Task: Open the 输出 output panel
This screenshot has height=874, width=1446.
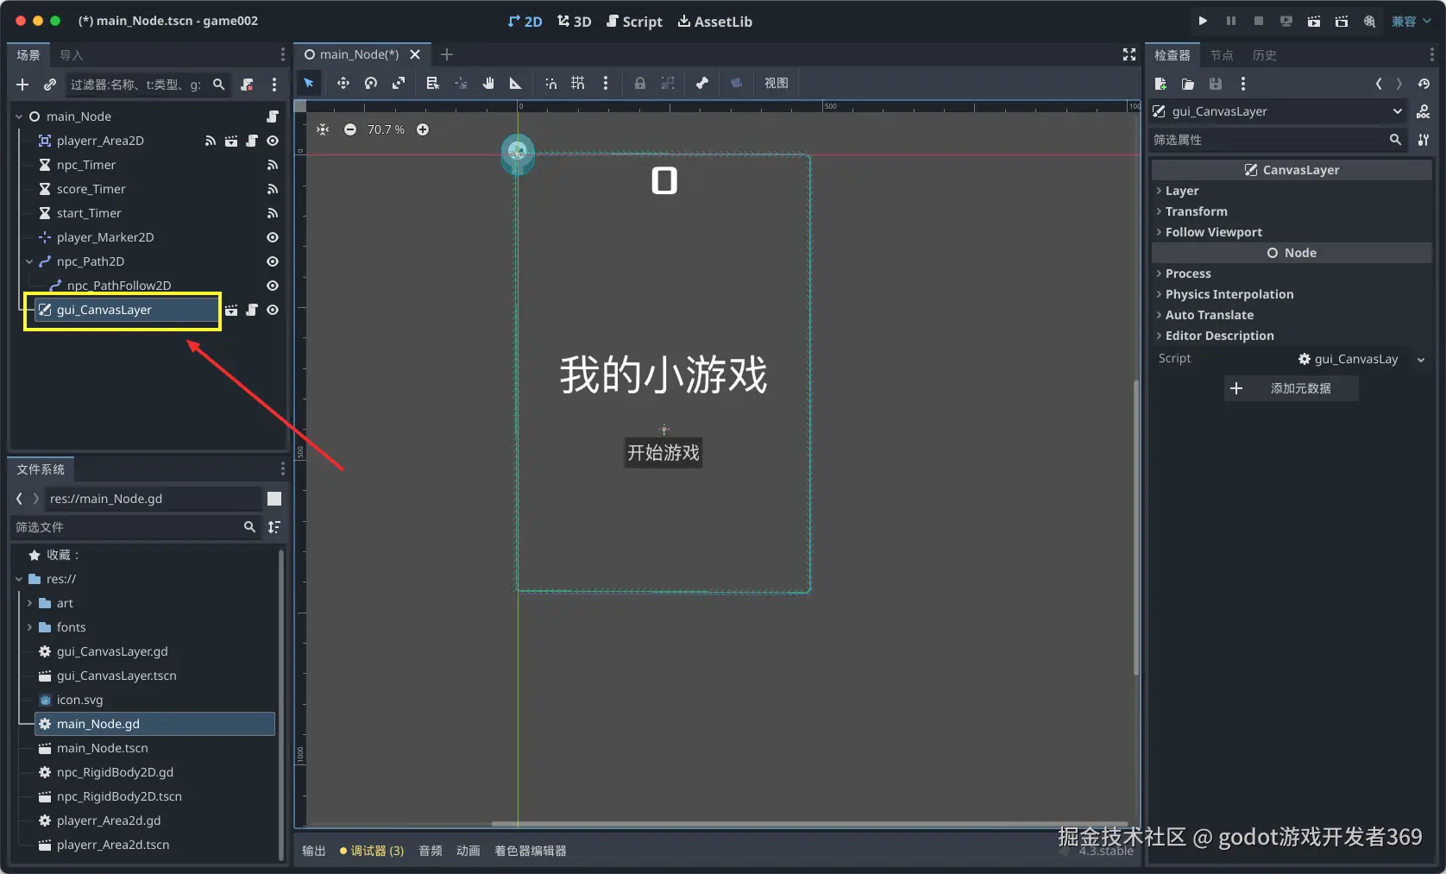Action: pyautogui.click(x=314, y=851)
